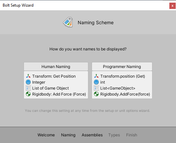176x143 pixels.
Task: Select the Naming step tab
Action: coord(68,135)
